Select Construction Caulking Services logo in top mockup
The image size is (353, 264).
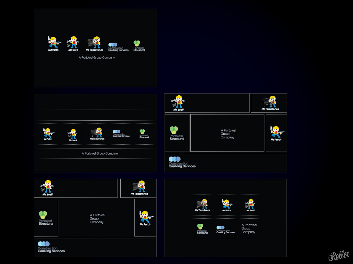(118, 47)
